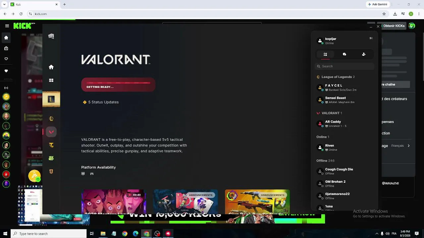Switch to the friends list tab
The width and height of the screenshot is (424, 238).
pyautogui.click(x=325, y=54)
